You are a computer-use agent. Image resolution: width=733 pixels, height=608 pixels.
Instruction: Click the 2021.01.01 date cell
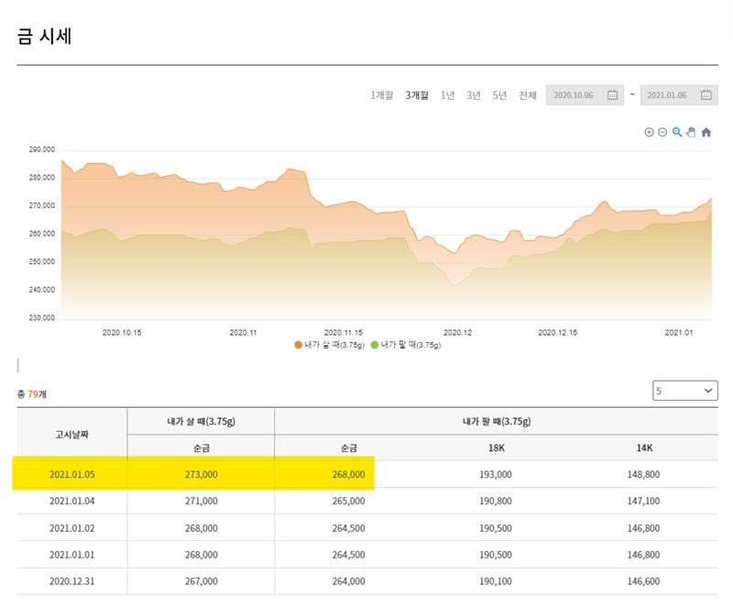72,555
